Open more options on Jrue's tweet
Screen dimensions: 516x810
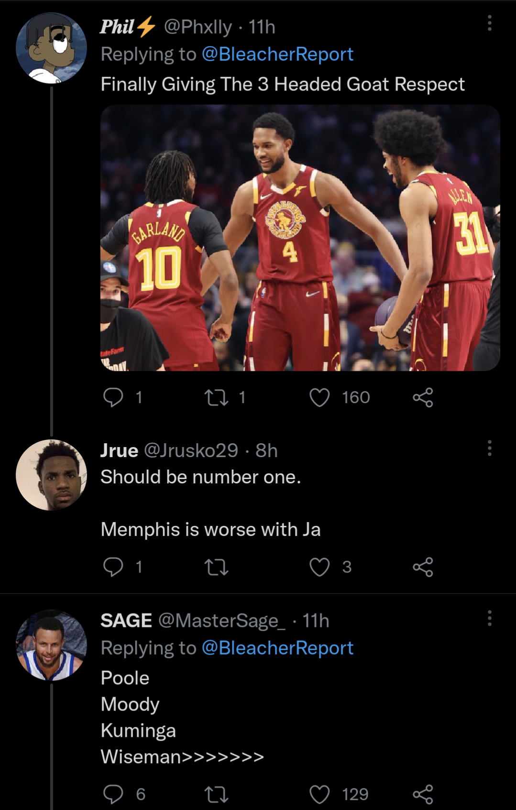click(489, 448)
